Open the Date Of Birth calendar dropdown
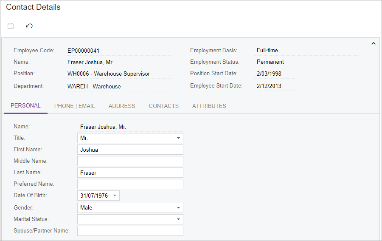Image resolution: width=382 pixels, height=241 pixels. (115, 196)
